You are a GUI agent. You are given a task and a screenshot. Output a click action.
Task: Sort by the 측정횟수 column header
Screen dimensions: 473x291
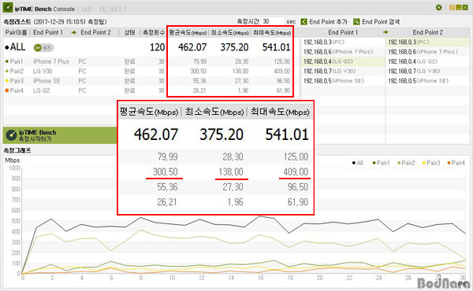click(154, 32)
